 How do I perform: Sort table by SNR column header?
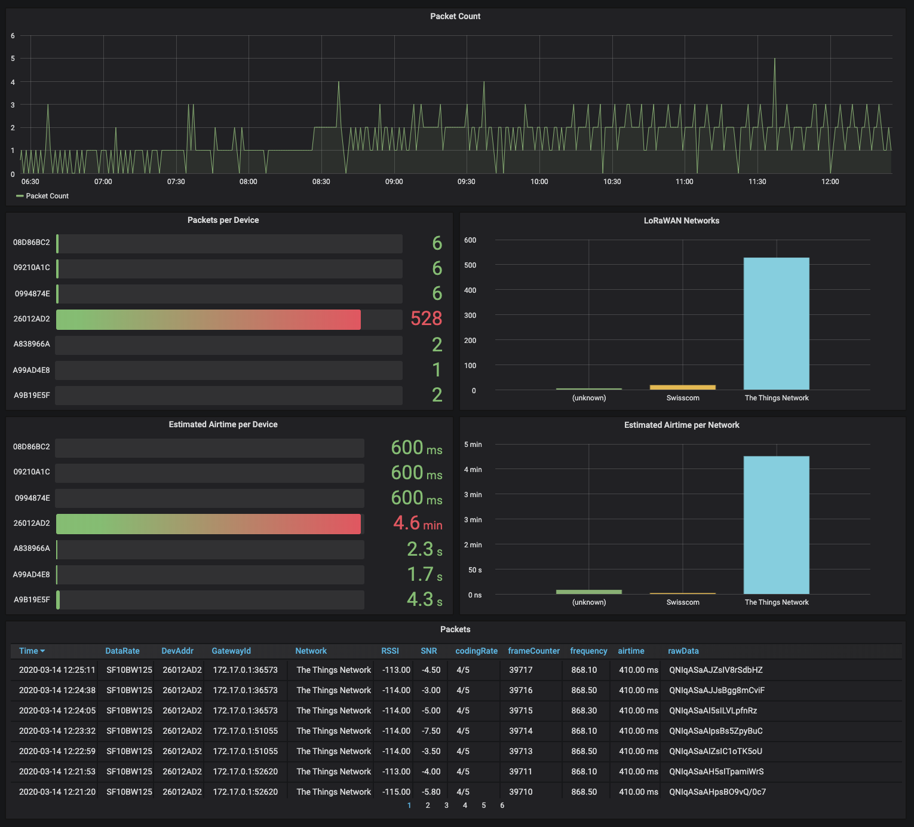pyautogui.click(x=429, y=651)
